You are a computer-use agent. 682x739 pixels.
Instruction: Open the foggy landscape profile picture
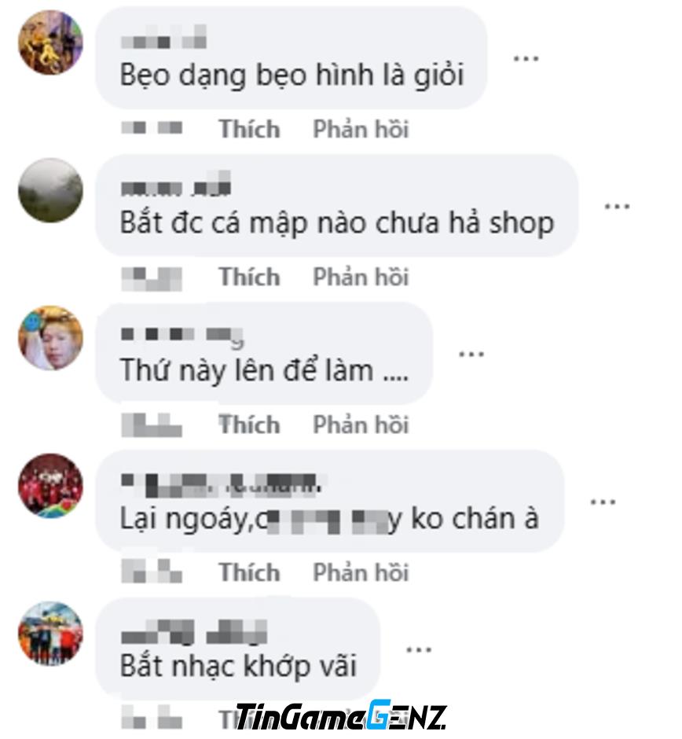pos(51,190)
